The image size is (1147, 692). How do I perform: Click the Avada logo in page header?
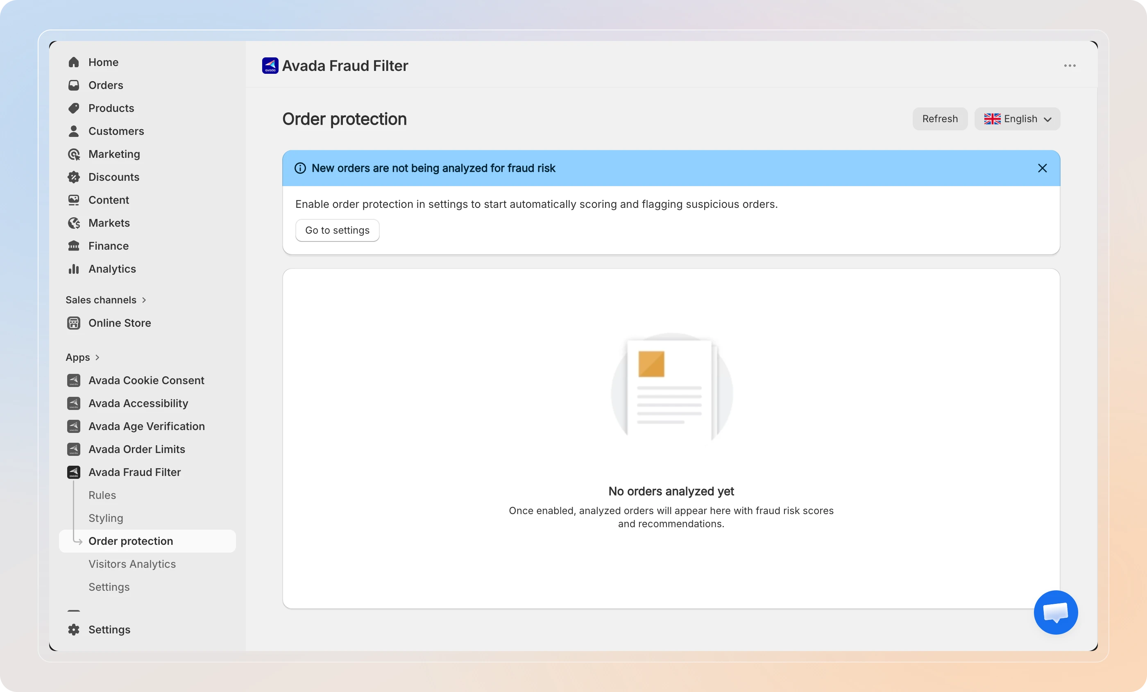coord(270,66)
